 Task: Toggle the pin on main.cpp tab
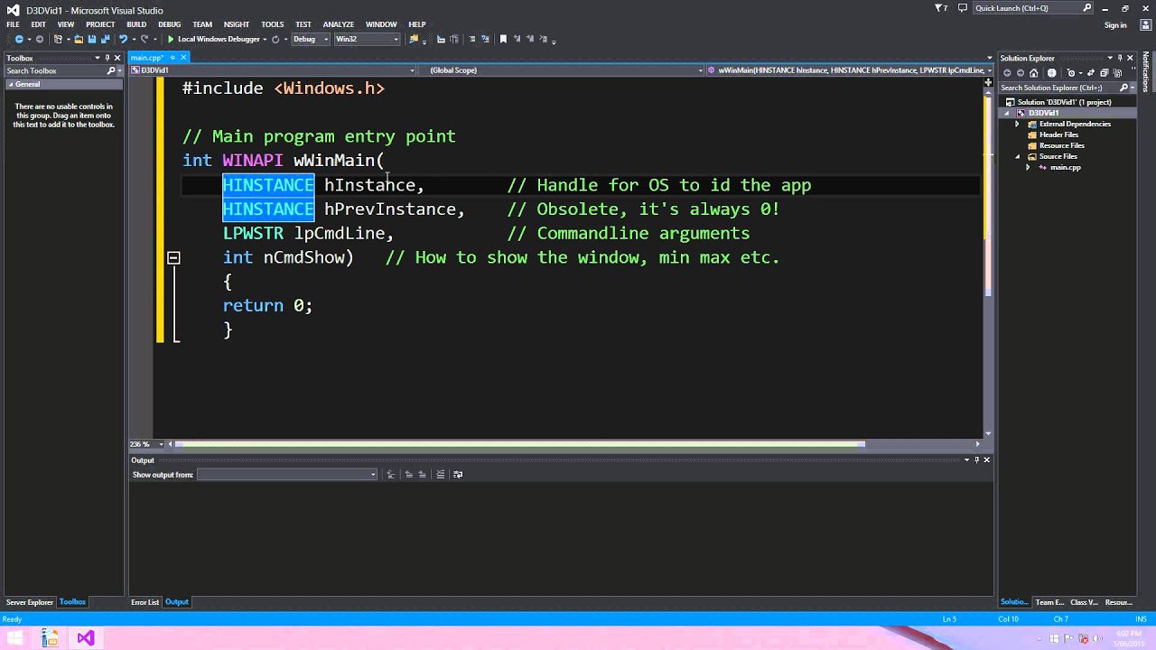173,58
